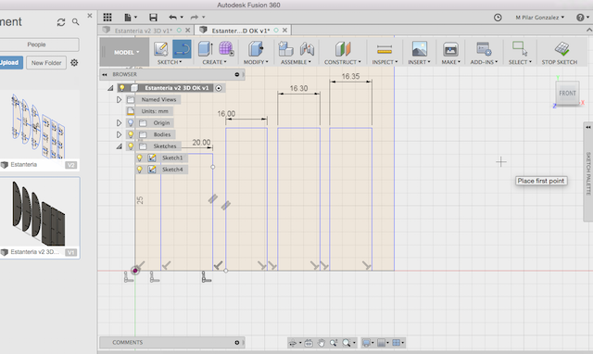
Task: Select the Joint tool icon
Action: 307,49
